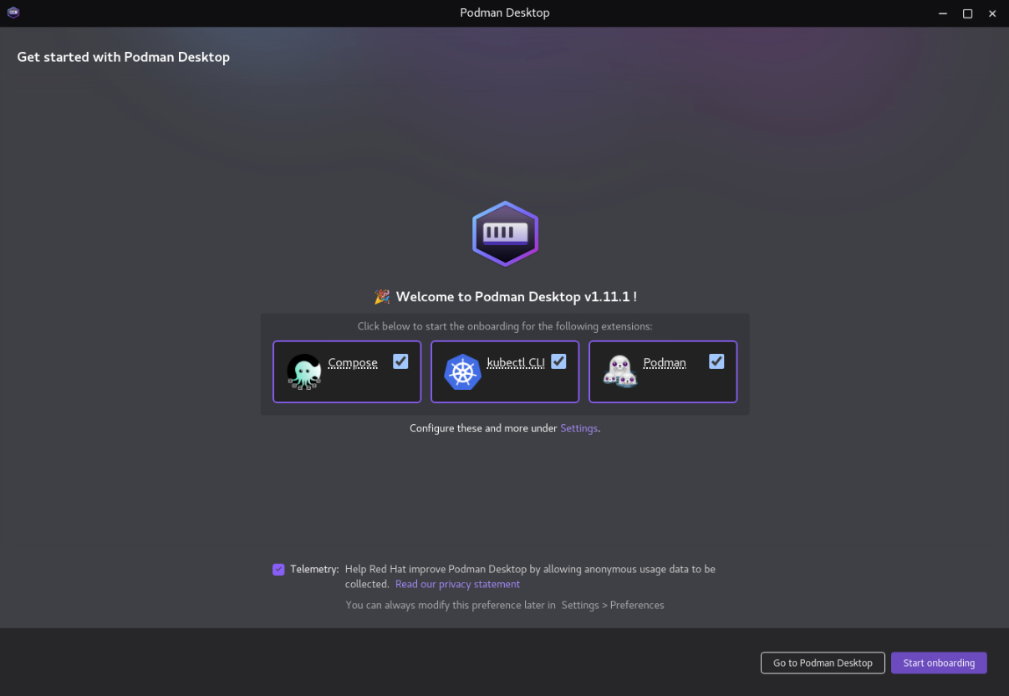The height and width of the screenshot is (696, 1009).
Task: Open Read our privacy statement link
Action: [x=457, y=585]
